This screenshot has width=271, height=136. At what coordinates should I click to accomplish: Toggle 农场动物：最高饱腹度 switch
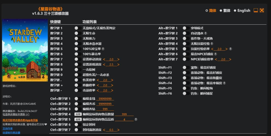(x=186, y=78)
